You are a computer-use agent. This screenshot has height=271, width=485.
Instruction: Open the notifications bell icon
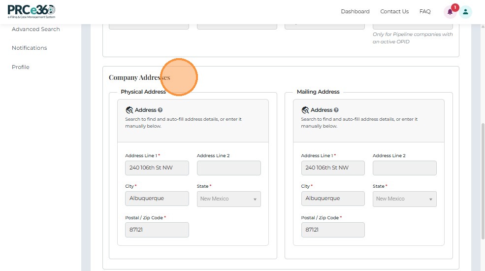(x=450, y=12)
